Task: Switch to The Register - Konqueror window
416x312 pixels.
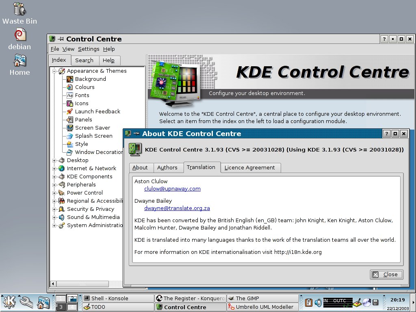Action: [x=191, y=299]
